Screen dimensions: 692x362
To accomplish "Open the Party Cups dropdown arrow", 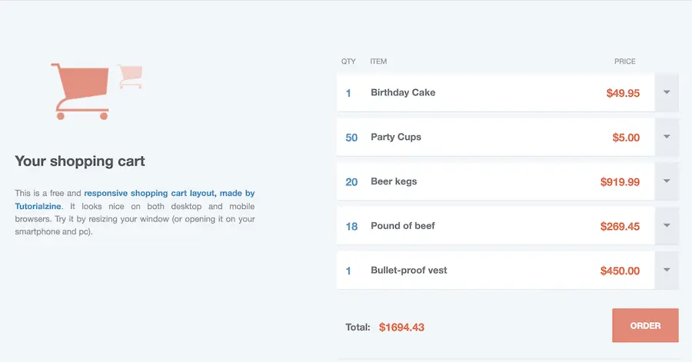I will 667,138.
